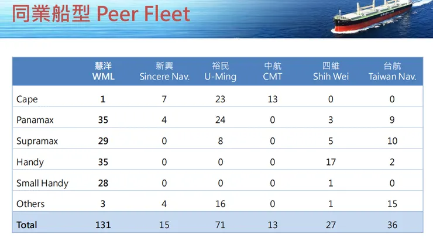Select the Small Handy row label
433x241 pixels.
(42, 183)
